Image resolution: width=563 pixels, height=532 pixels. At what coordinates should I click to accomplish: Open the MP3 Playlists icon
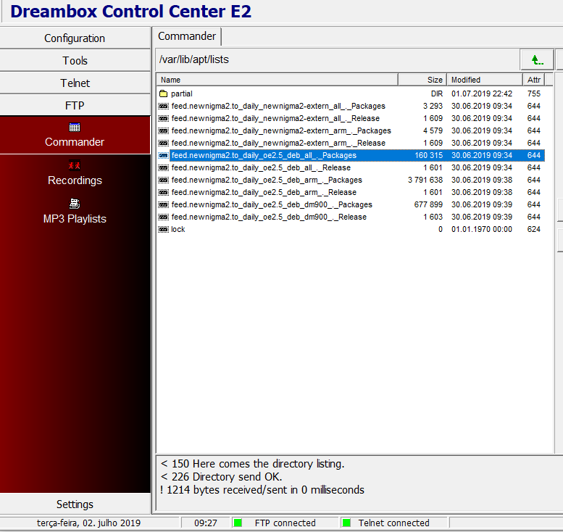[x=75, y=204]
